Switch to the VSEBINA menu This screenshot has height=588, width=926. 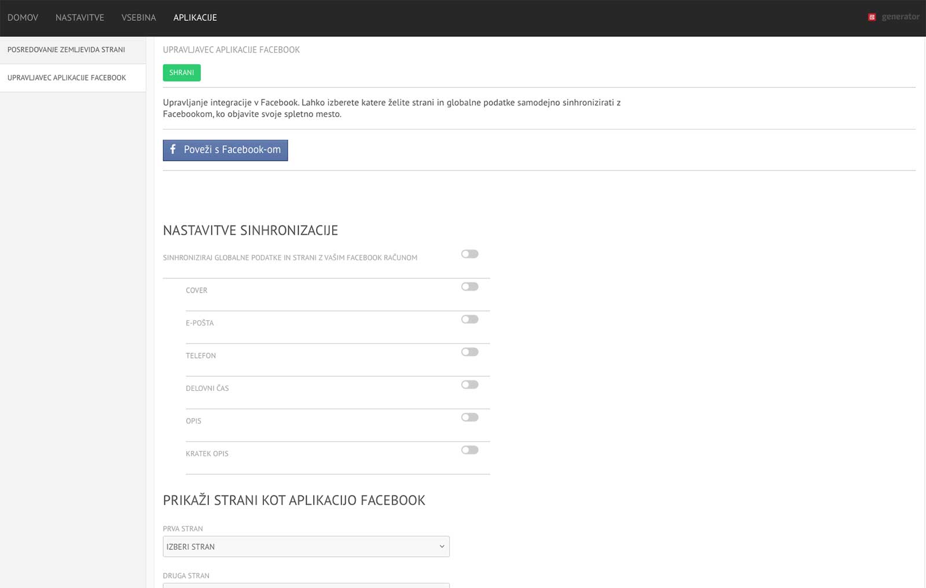click(139, 17)
